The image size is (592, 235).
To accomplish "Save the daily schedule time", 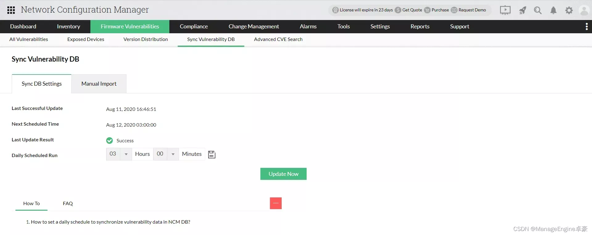I will point(212,154).
